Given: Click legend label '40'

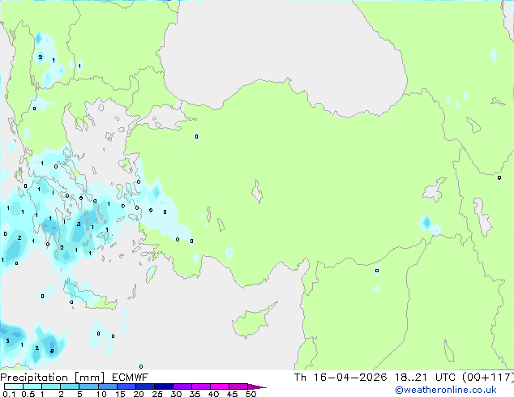Looking at the screenshot, I should tap(213, 394).
